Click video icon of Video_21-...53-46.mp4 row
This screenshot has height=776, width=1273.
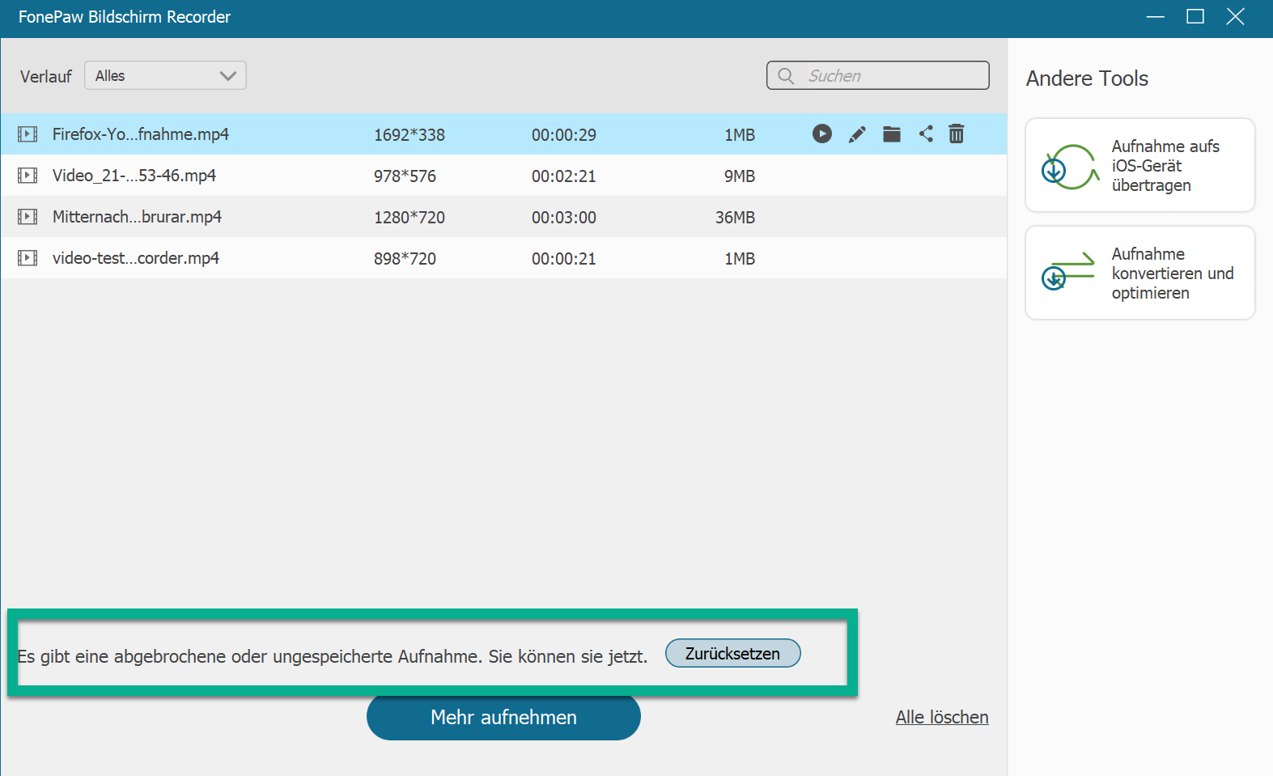pos(28,176)
